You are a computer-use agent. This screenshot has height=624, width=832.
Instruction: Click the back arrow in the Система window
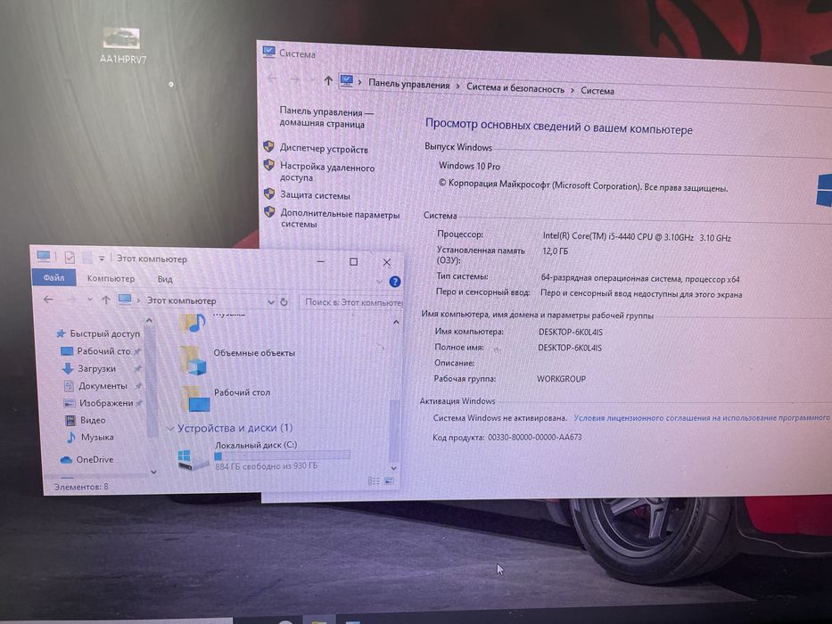(272, 78)
